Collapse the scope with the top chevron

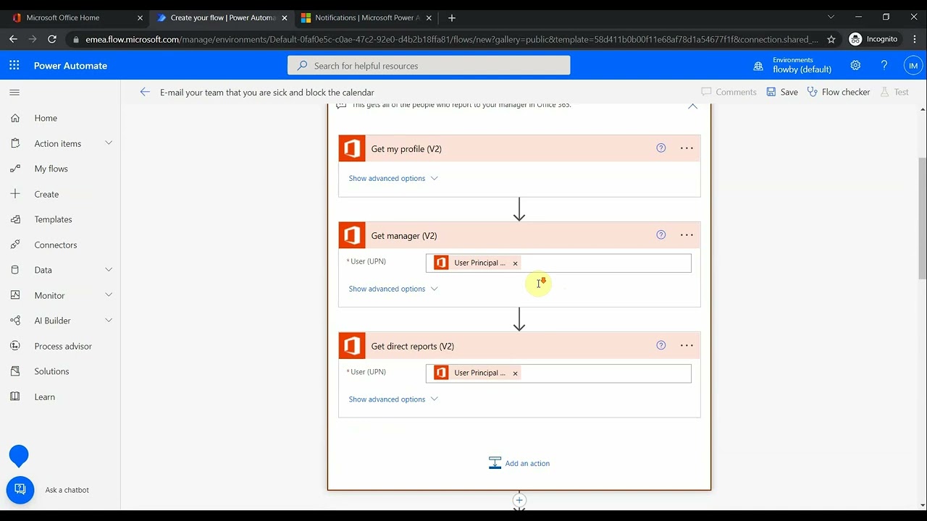(692, 106)
